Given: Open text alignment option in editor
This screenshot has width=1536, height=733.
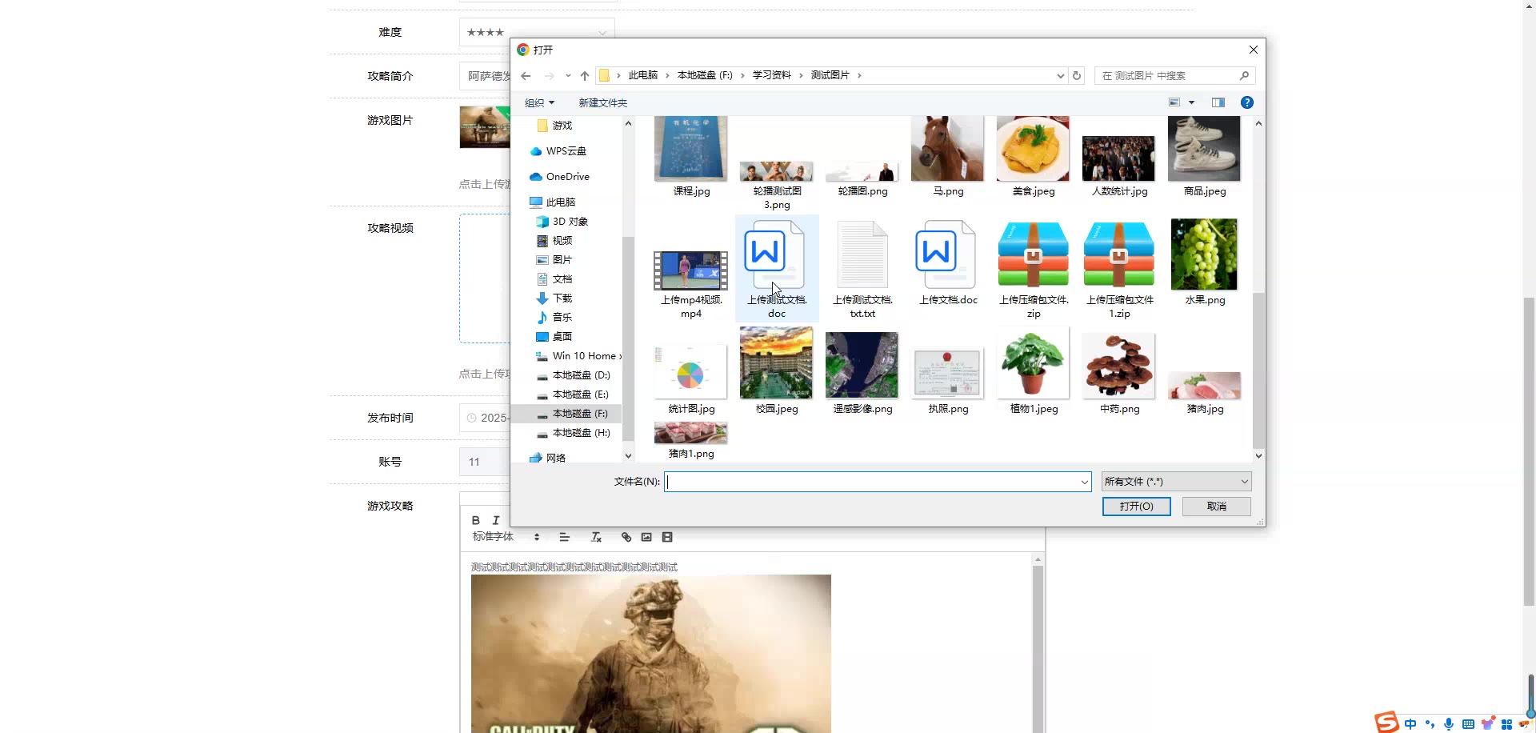Looking at the screenshot, I should [x=564, y=537].
